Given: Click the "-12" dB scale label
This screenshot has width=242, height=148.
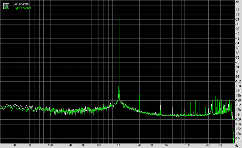Looking at the screenshot, I should pos(237,10).
